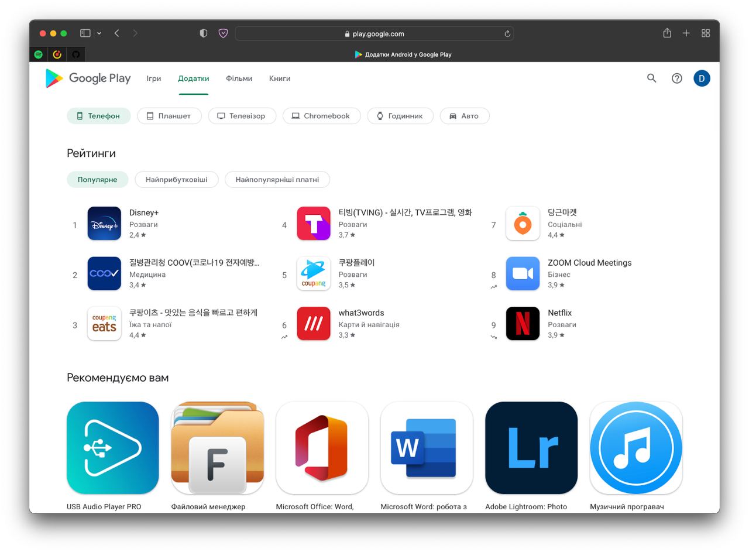Click the Google Play logo
Image resolution: width=749 pixels, height=552 pixels.
pyautogui.click(x=88, y=78)
